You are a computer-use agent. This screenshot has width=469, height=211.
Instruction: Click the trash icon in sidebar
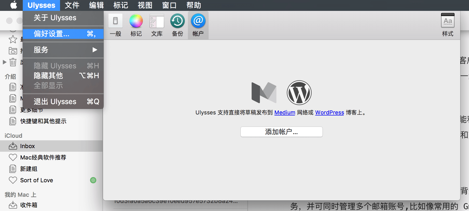(13, 62)
